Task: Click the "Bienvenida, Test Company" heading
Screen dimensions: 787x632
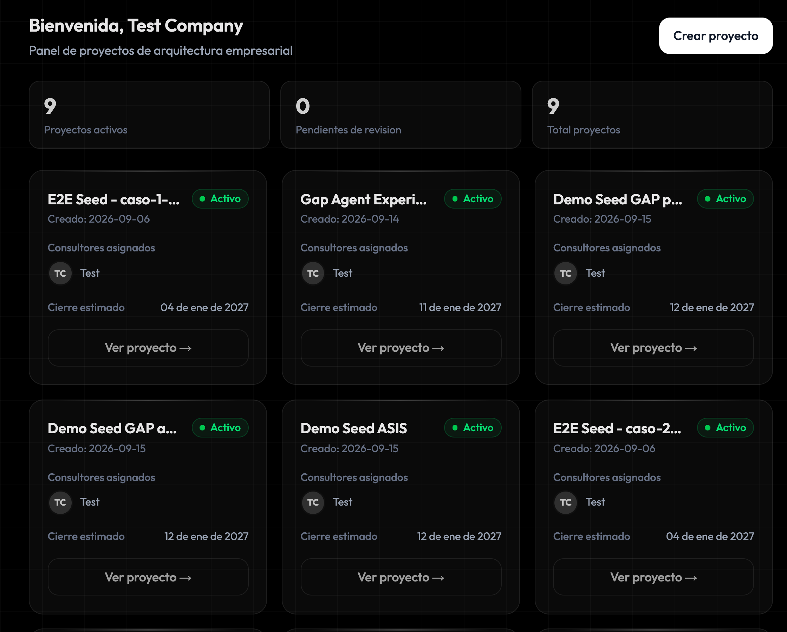Action: (x=136, y=26)
